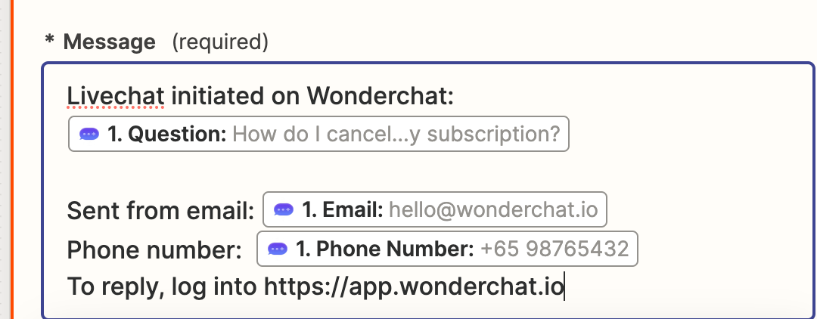Viewport: 817px width, 319px height.
Task: Place cursor after "Wonderchat:" in first line
Action: click(474, 97)
